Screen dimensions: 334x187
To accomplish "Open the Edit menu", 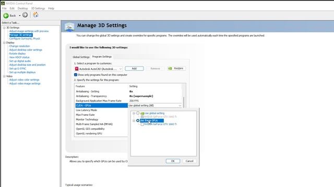I will coord(12,8).
